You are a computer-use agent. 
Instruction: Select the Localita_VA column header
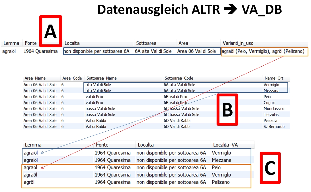[x=225, y=145]
